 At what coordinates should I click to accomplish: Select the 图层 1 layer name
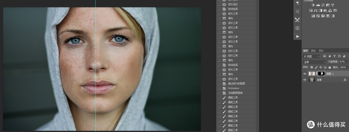[330, 74]
